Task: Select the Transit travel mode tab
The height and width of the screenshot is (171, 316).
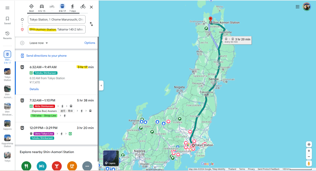Action: coord(62,8)
